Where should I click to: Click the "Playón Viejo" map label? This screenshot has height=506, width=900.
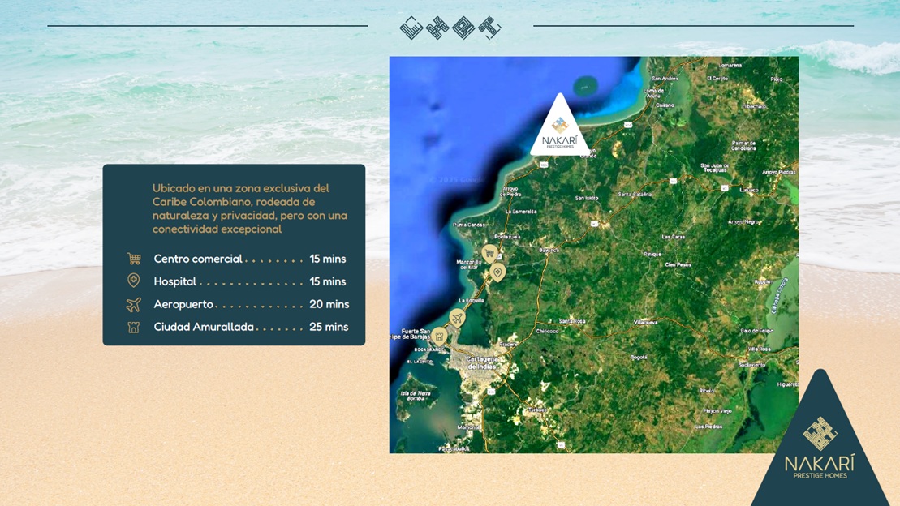tap(717, 411)
